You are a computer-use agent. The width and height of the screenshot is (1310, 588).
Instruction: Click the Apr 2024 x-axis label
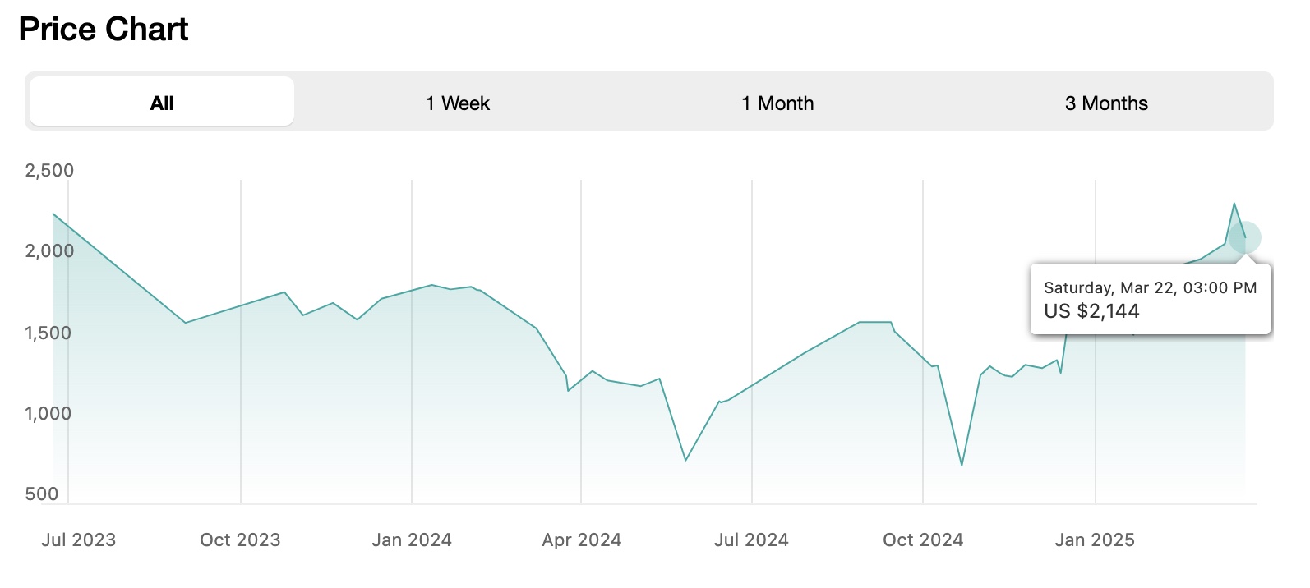click(582, 540)
